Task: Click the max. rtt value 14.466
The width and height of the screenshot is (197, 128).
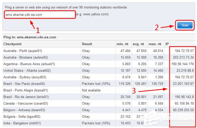Action: [x=158, y=70]
